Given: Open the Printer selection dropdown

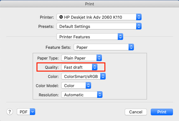Looking at the screenshot, I should (x=99, y=17).
